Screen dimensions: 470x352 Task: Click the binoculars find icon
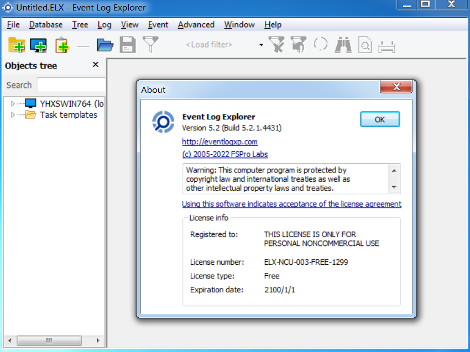pyautogui.click(x=343, y=45)
